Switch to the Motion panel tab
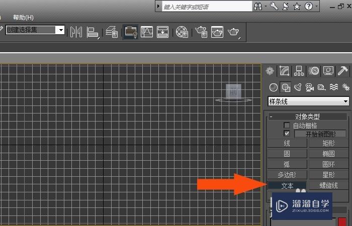 314,71
